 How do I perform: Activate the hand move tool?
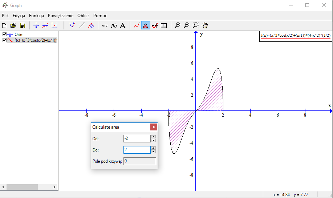click(x=205, y=25)
